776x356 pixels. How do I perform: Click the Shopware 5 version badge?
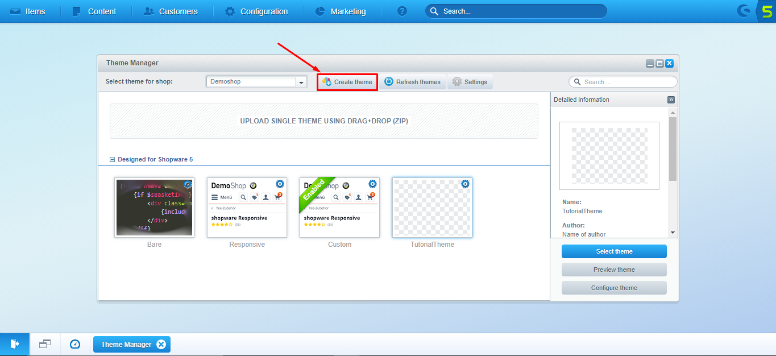point(767,11)
